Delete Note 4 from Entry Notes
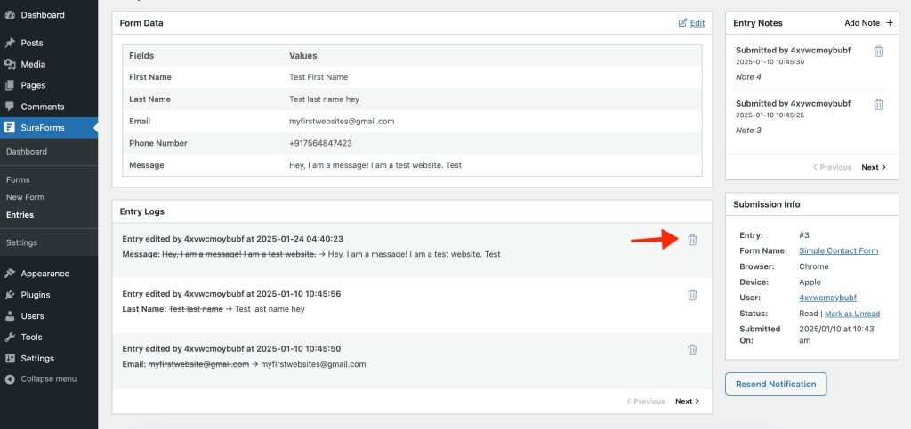Screen dimensions: 911x429 point(878,52)
